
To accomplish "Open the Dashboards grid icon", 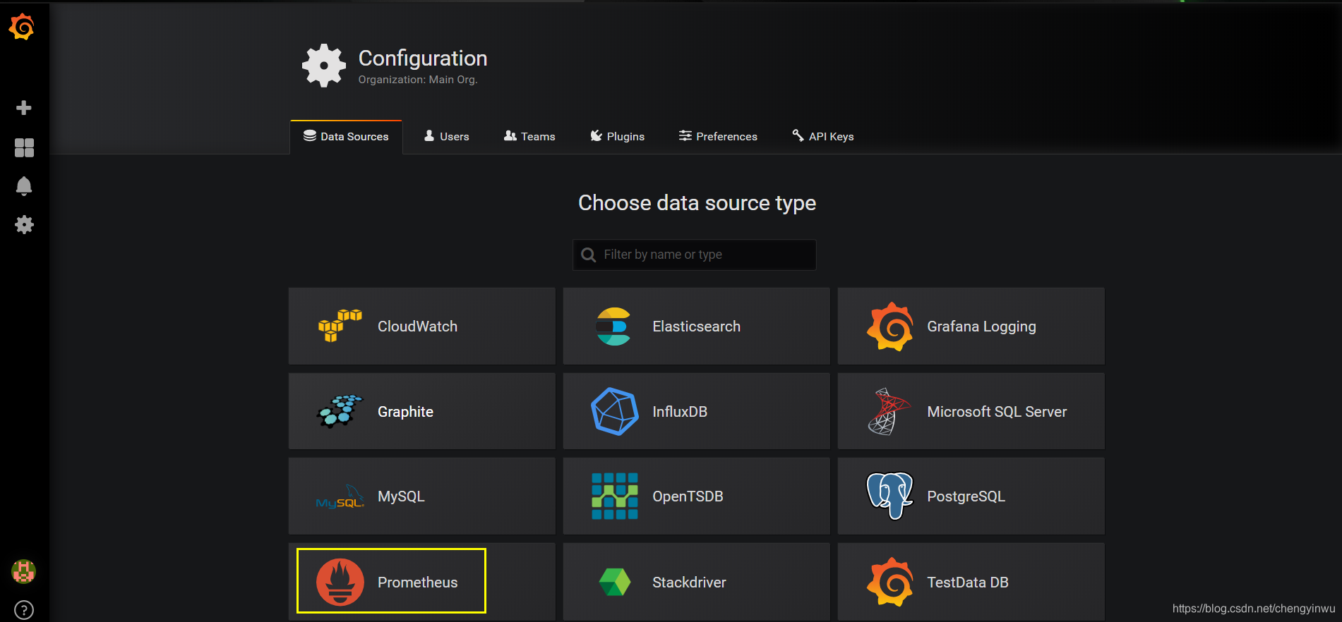I will click(24, 147).
